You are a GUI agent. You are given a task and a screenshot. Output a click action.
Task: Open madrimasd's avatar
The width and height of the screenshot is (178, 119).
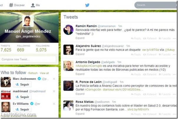tap(6, 95)
